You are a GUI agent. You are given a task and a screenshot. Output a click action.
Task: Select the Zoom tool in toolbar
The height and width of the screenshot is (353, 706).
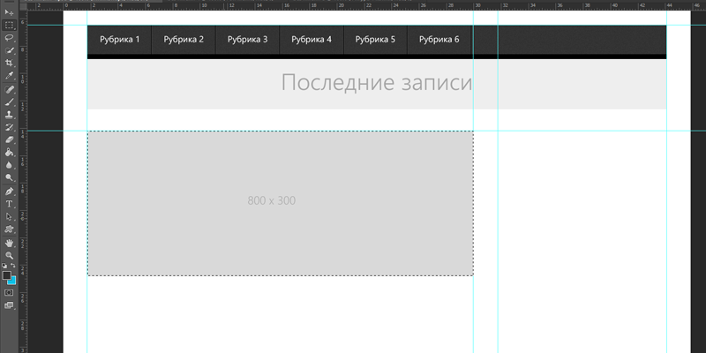tap(9, 254)
